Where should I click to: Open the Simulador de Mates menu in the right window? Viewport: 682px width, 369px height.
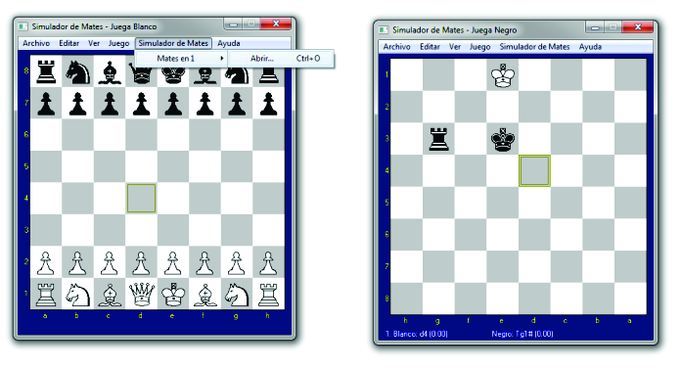(534, 47)
